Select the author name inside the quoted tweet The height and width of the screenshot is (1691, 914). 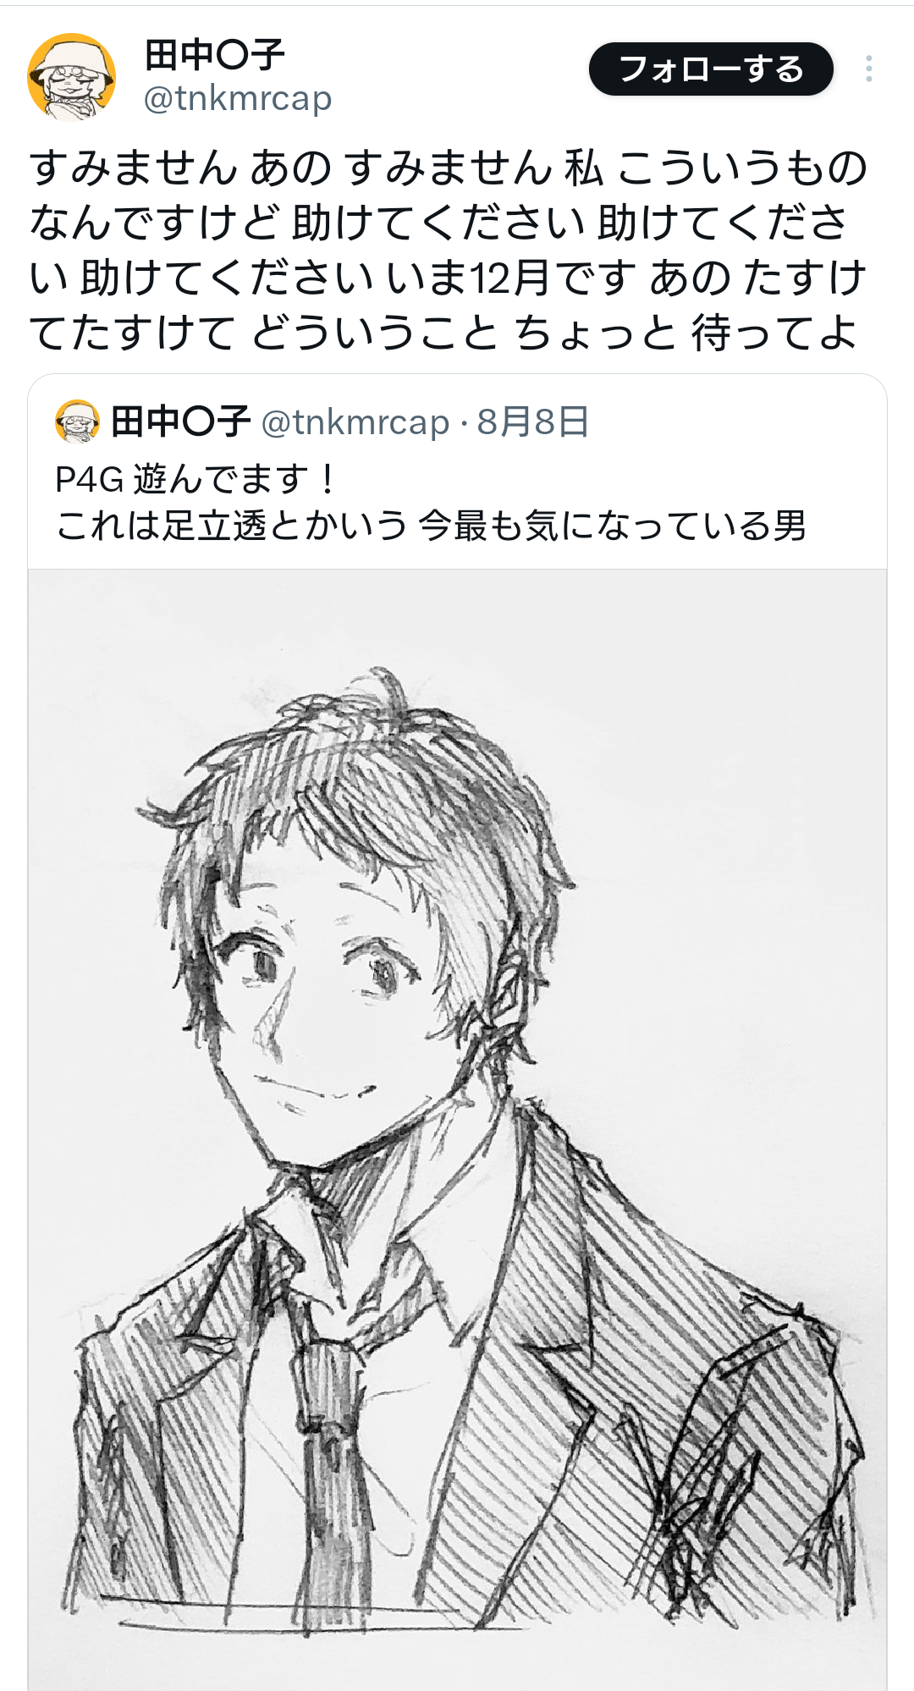click(x=180, y=421)
